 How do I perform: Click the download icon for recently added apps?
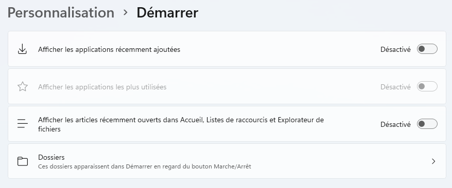tap(22, 49)
